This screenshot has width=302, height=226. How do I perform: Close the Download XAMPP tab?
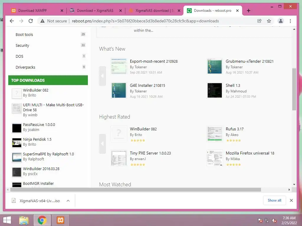[62, 11]
